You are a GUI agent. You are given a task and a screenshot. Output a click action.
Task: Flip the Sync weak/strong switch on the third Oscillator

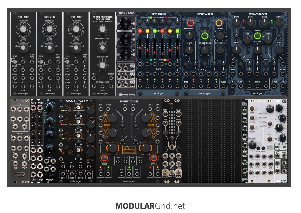pos(67,62)
